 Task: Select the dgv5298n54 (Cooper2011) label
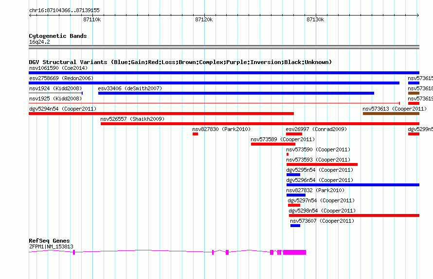coord(322,211)
